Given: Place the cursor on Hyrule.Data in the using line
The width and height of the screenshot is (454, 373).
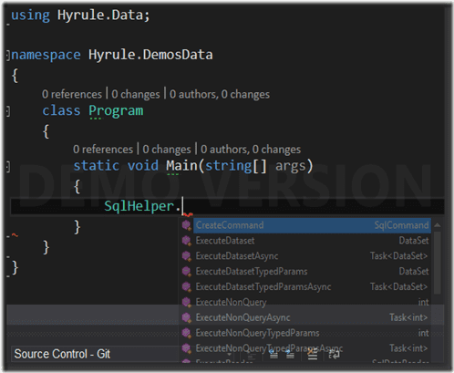Looking at the screenshot, I should 100,15.
